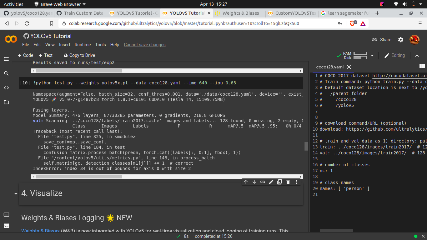Open the terminal icon at sidebar bottom
The image size is (427, 240).
[6, 226]
